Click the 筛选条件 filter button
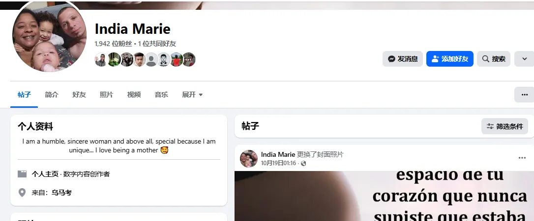This screenshot has height=221, width=534. point(504,126)
